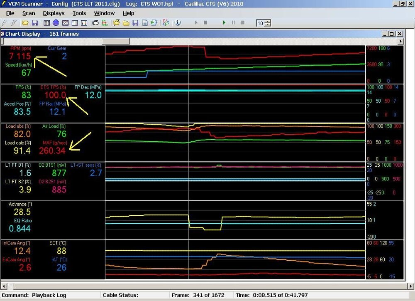
Task: Pause the log playback
Action: (233, 23)
